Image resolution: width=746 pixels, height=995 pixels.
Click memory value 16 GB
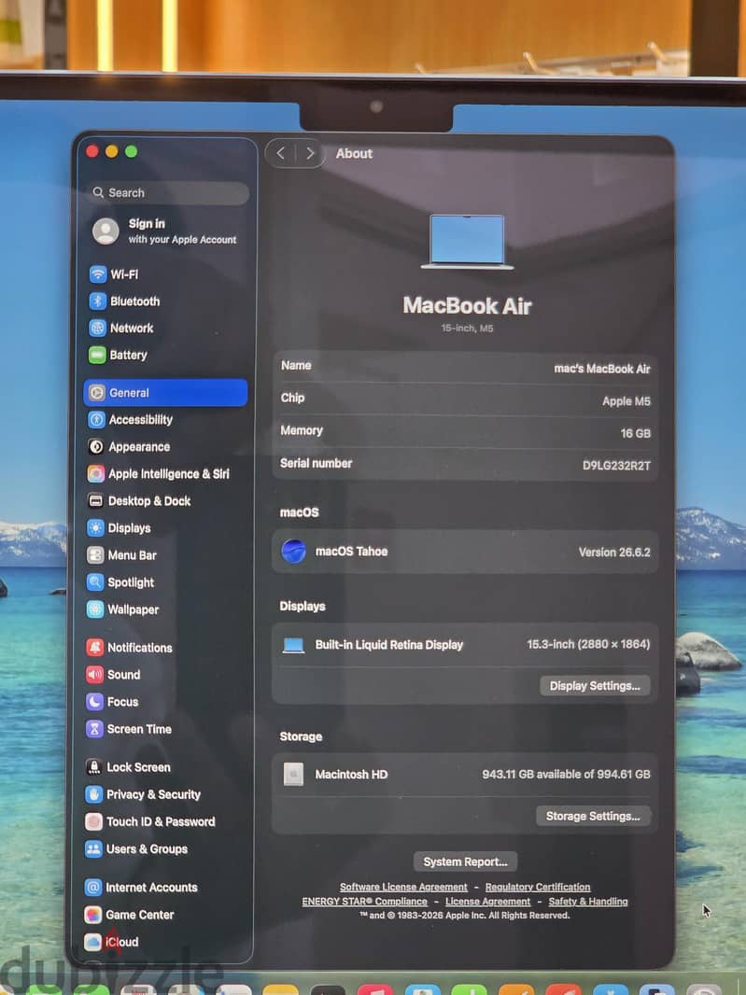(x=636, y=433)
